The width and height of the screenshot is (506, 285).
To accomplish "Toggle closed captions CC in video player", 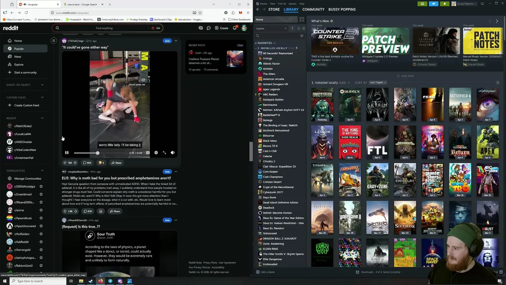I will click(x=147, y=153).
